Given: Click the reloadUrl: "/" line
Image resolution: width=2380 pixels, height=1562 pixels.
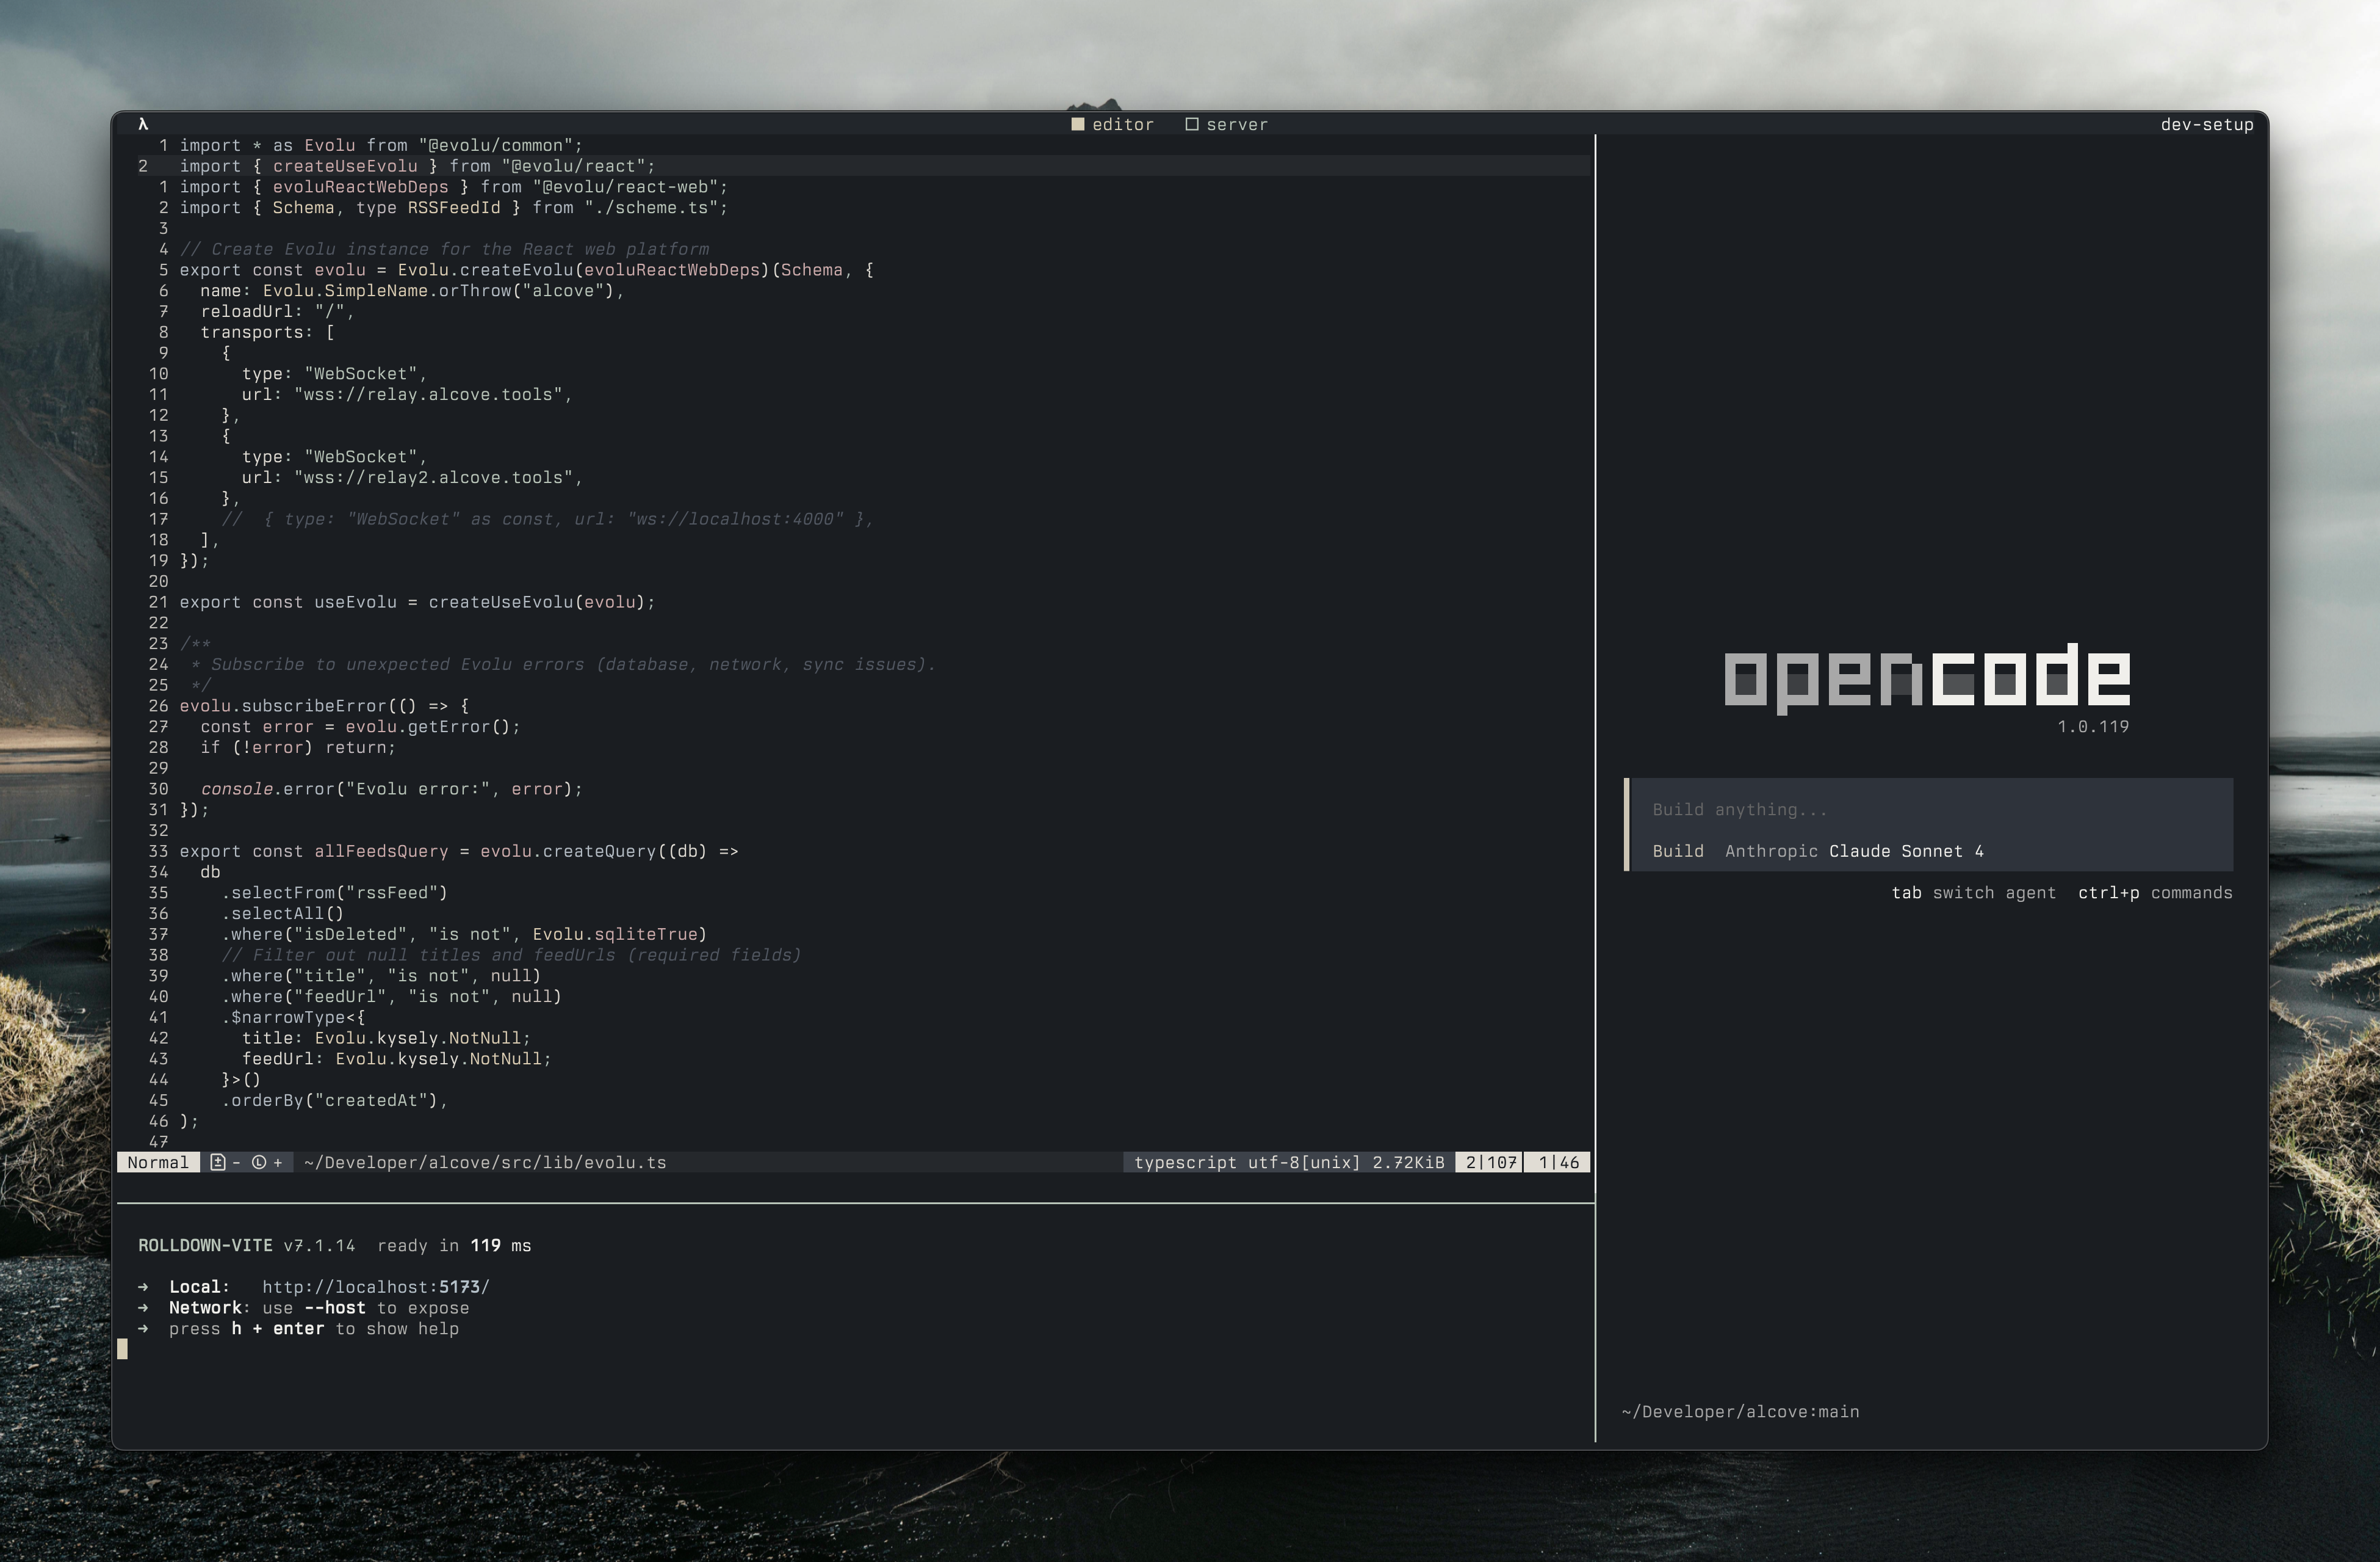Looking at the screenshot, I should 277,311.
